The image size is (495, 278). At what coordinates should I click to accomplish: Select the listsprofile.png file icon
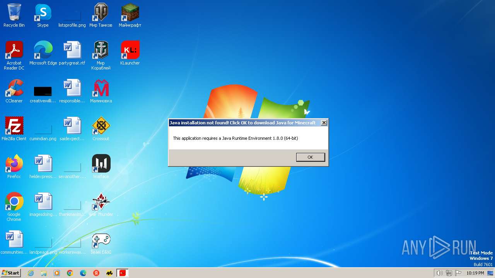(x=72, y=19)
